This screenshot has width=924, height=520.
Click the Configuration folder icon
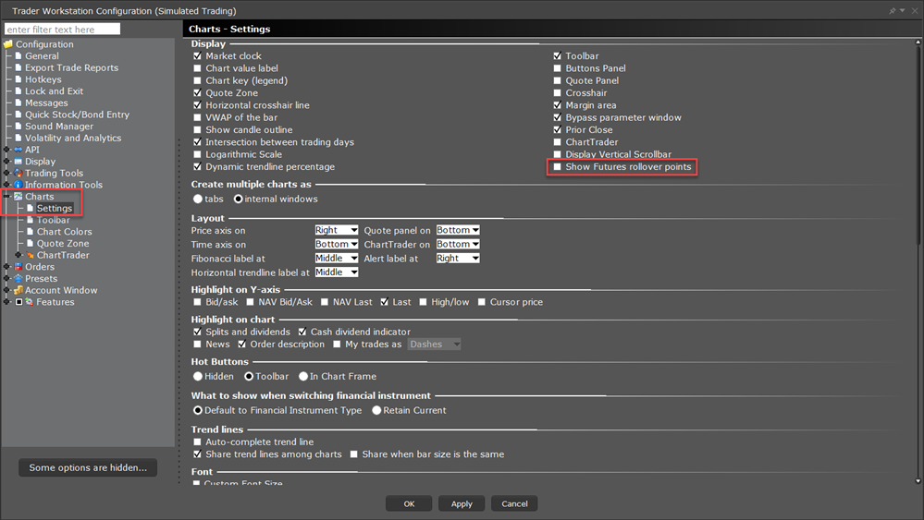click(x=8, y=44)
